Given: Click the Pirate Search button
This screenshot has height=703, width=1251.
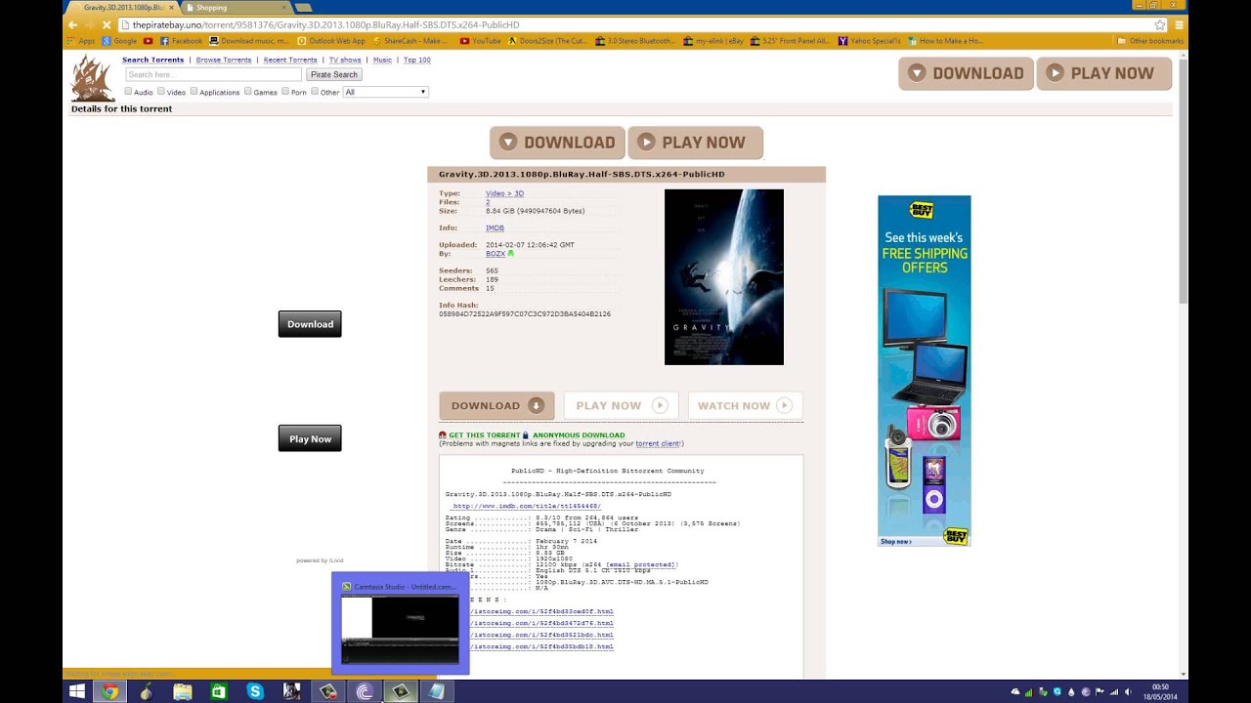Looking at the screenshot, I should [x=334, y=74].
